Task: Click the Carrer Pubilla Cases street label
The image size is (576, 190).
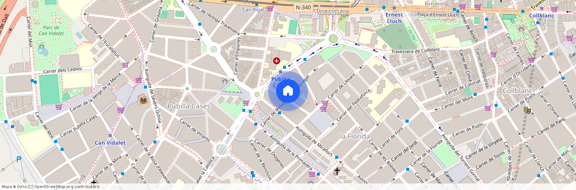Action: pos(79,126)
